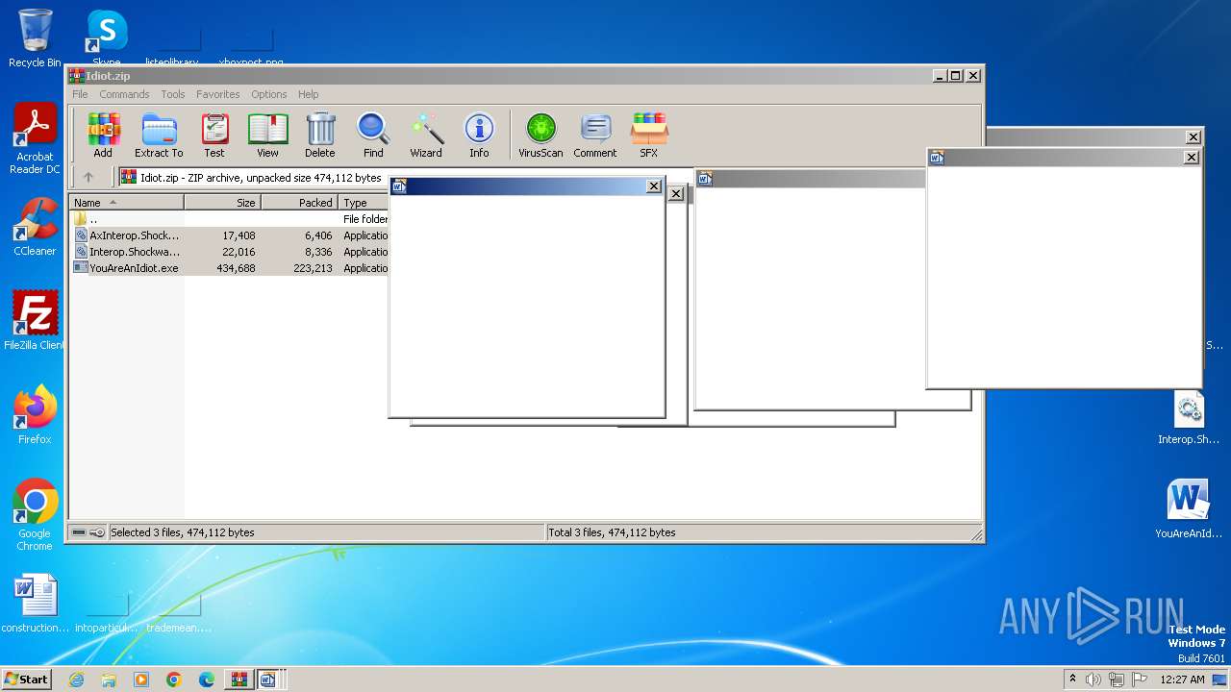Open CCleaner desktop icon

pyautogui.click(x=35, y=227)
